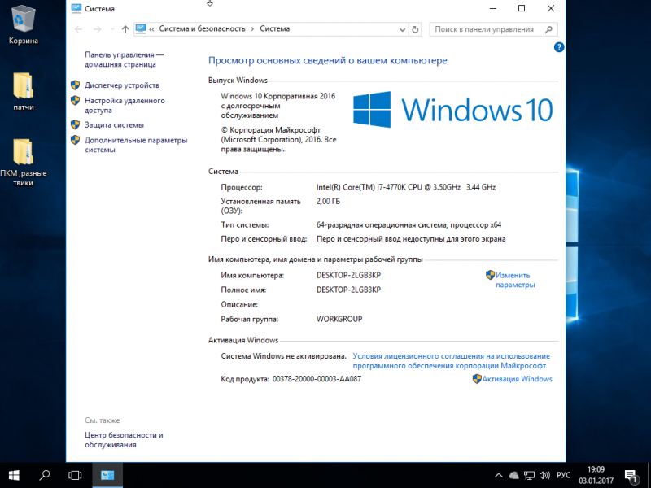Expand the hidden breadcrumb levels chevron
Viewport: 651px width, 488px height.
[x=151, y=29]
